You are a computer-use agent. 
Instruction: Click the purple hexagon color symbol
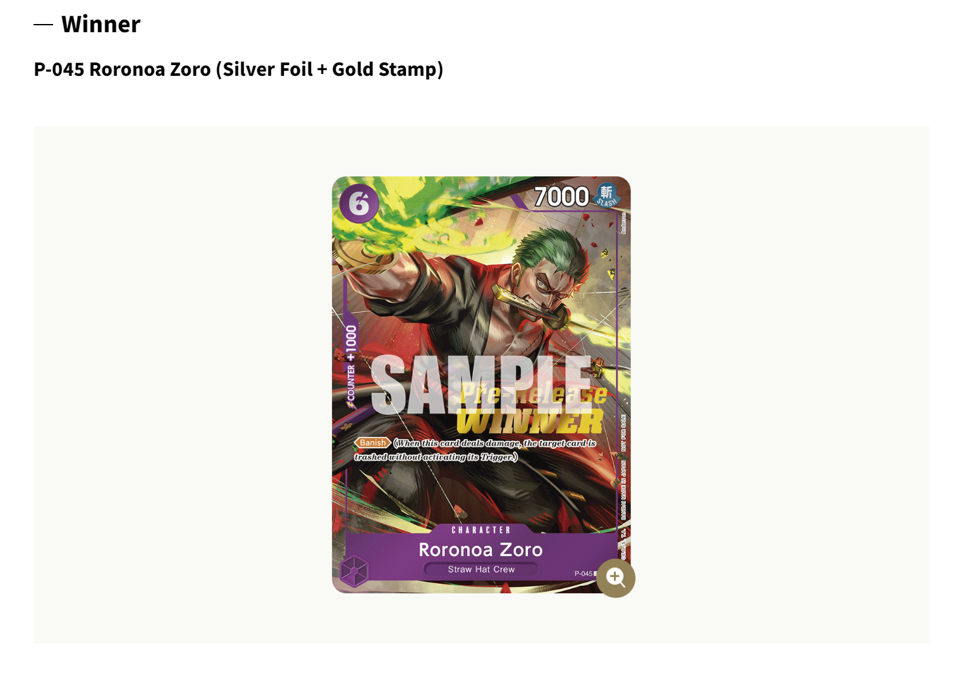354,571
